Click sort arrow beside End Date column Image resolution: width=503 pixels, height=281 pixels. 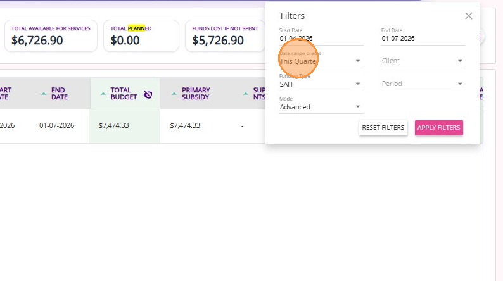(x=44, y=94)
